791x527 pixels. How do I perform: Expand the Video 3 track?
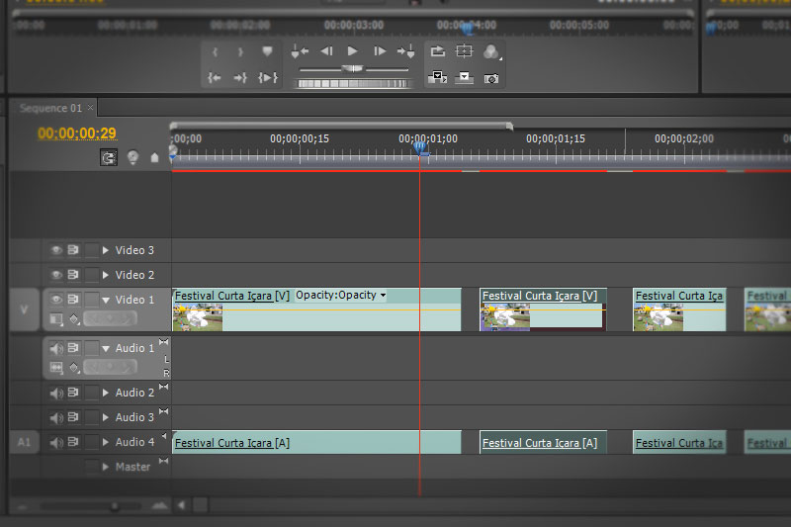(106, 250)
